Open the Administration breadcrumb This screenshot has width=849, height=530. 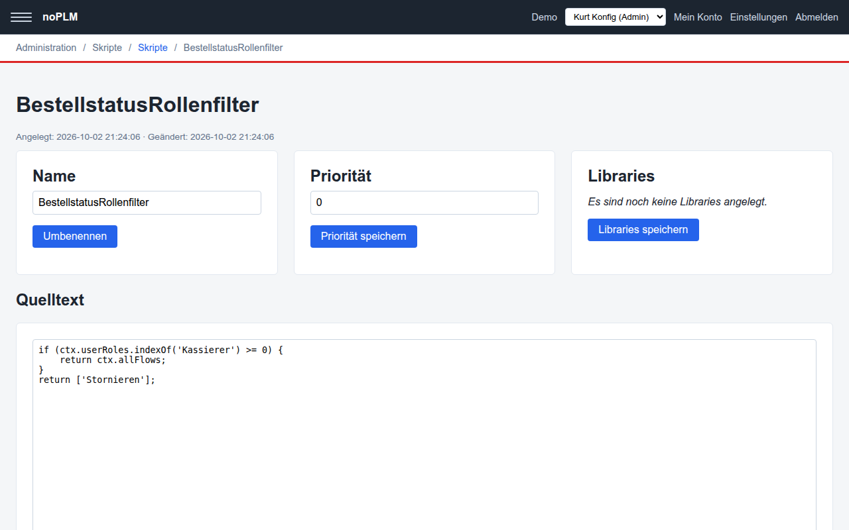[x=46, y=48]
